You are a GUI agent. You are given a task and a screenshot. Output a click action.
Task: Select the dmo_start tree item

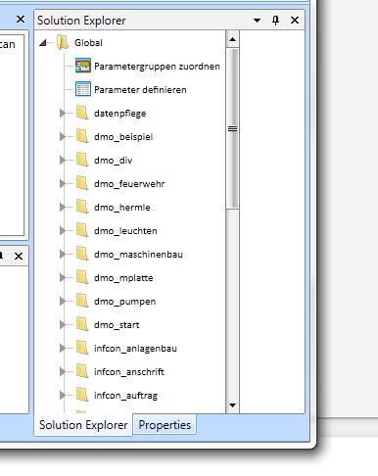tap(117, 324)
